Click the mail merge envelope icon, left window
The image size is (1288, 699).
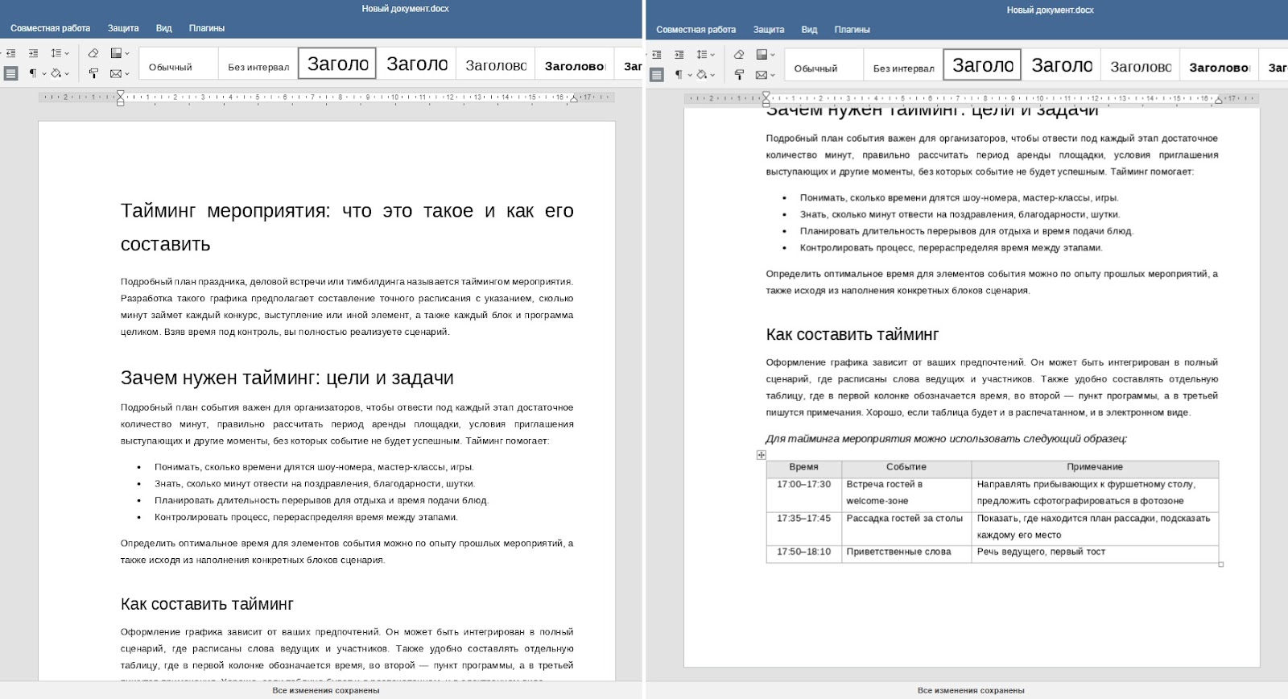click(116, 73)
